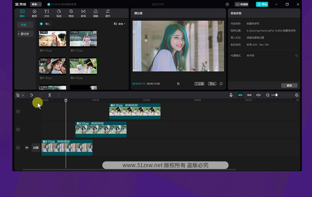Open the 特效 (Effects) panel
Viewport: 312px width, 197px height.
71,13
